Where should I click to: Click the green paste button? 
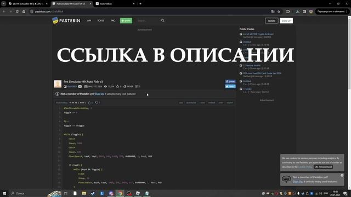point(126,21)
